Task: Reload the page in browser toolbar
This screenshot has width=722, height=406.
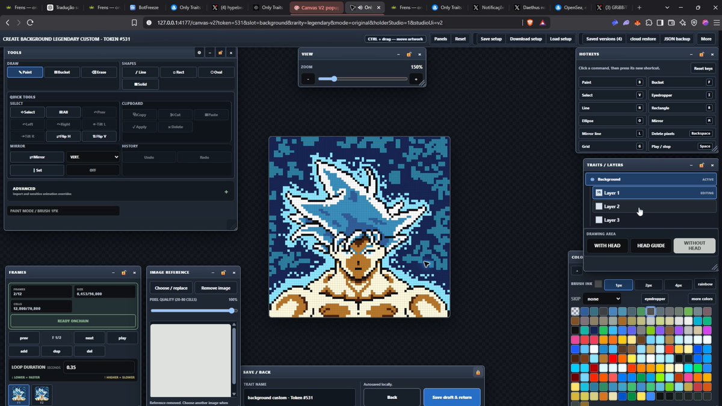Action: (29, 22)
